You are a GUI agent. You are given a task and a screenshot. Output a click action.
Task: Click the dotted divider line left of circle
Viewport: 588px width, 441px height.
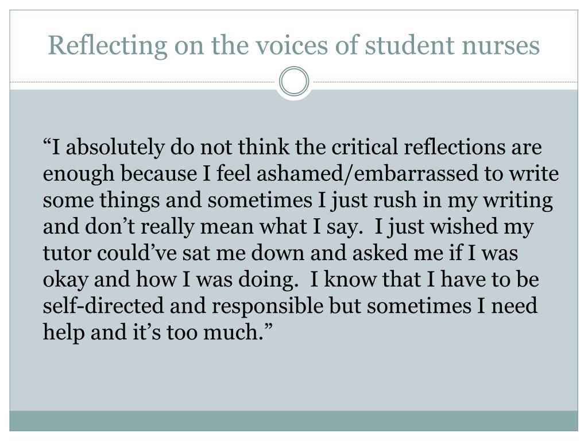click(x=144, y=82)
